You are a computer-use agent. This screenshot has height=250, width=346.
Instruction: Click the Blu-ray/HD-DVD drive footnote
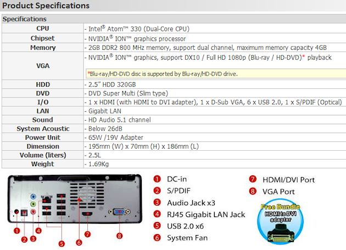163,74
